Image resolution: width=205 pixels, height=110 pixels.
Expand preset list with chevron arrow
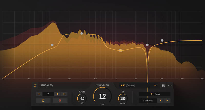click(x=155, y=85)
